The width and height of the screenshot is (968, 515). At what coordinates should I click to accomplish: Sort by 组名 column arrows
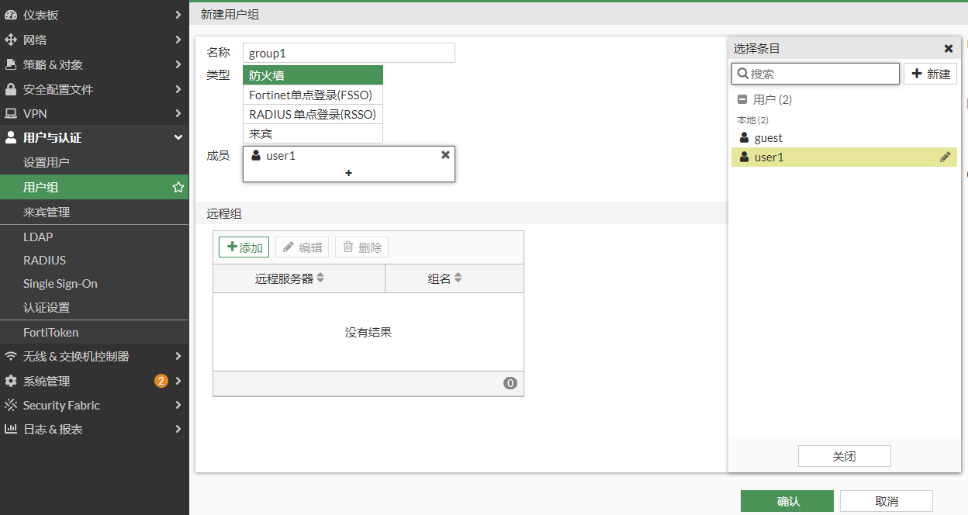click(458, 278)
